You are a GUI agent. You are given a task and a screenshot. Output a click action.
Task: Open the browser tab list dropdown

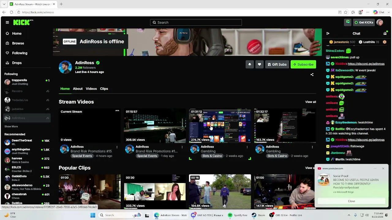pyautogui.click(x=4, y=4)
